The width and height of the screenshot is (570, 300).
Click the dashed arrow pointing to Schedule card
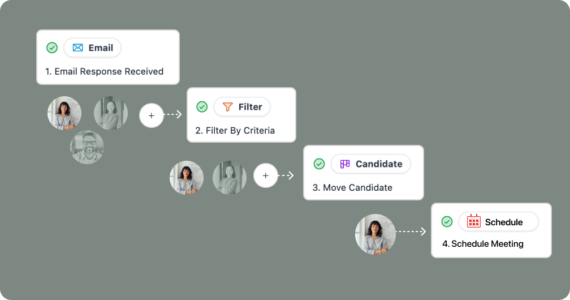pyautogui.click(x=411, y=231)
